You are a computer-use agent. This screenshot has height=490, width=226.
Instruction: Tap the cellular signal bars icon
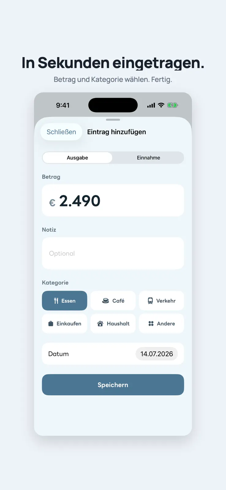coord(151,105)
